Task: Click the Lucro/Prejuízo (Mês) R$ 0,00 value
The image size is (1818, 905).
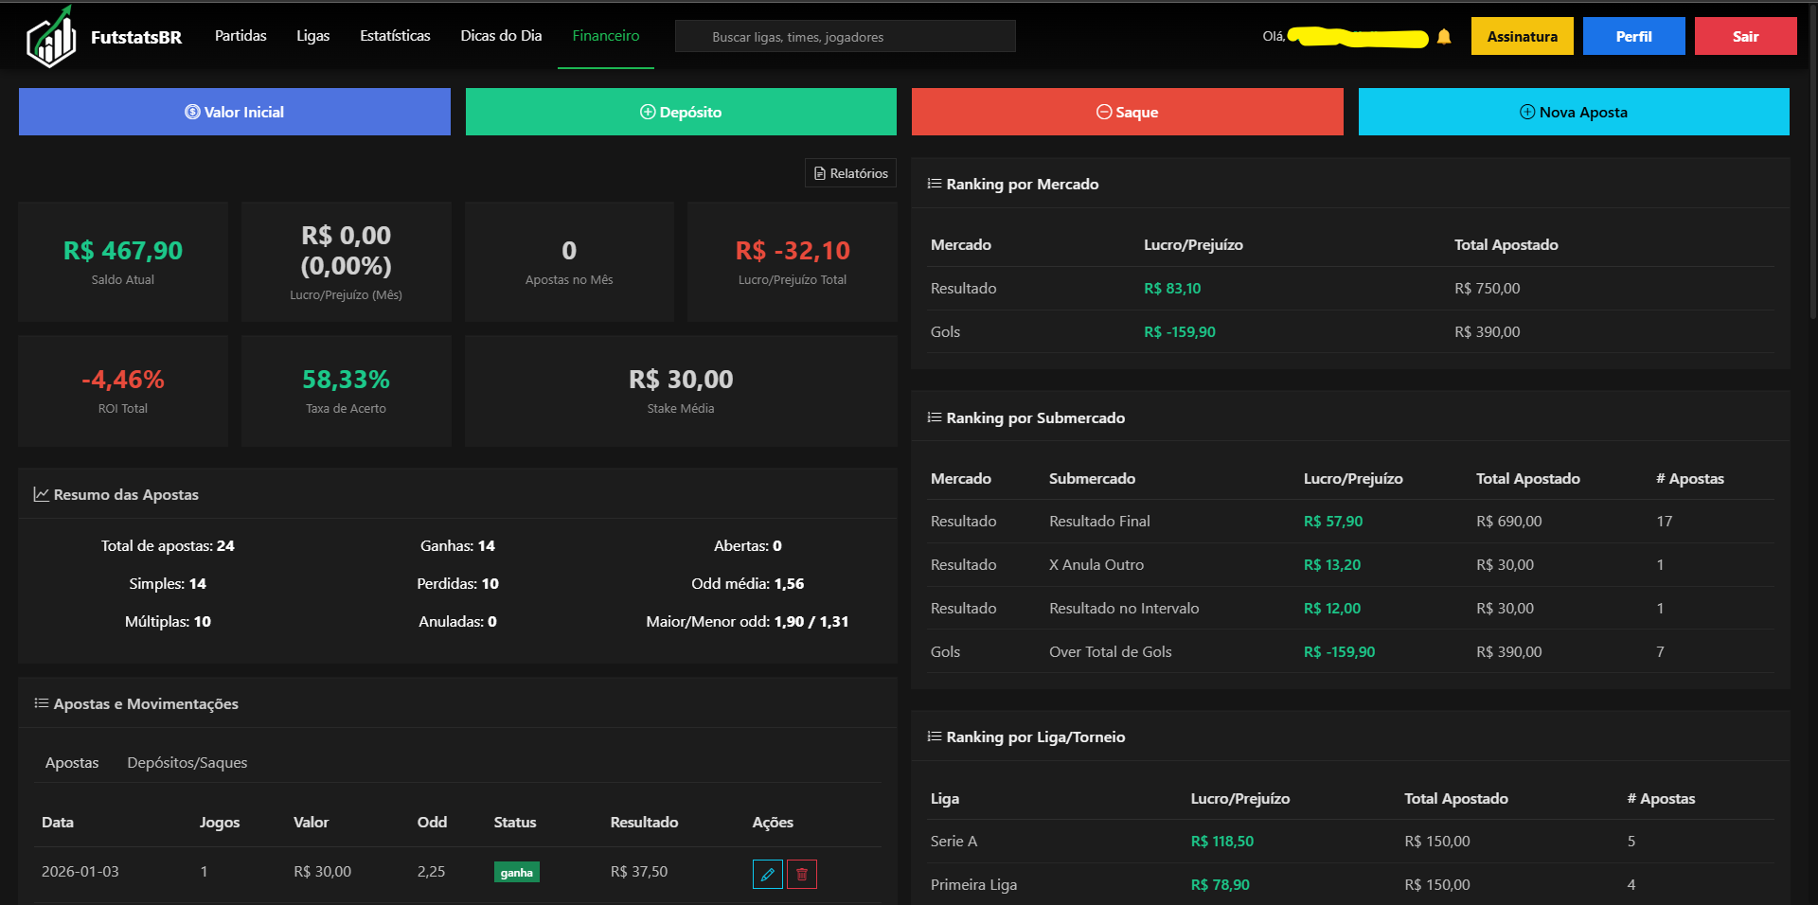Action: [347, 251]
